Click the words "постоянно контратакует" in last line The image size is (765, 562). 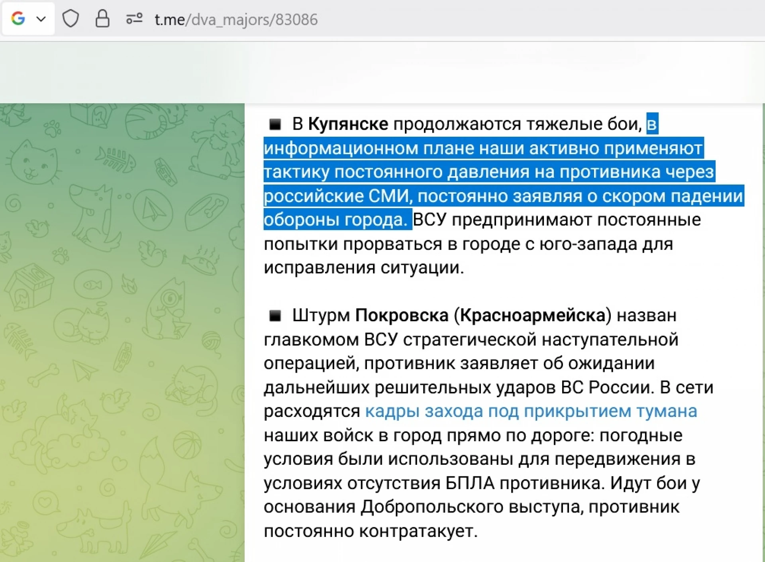(x=370, y=531)
